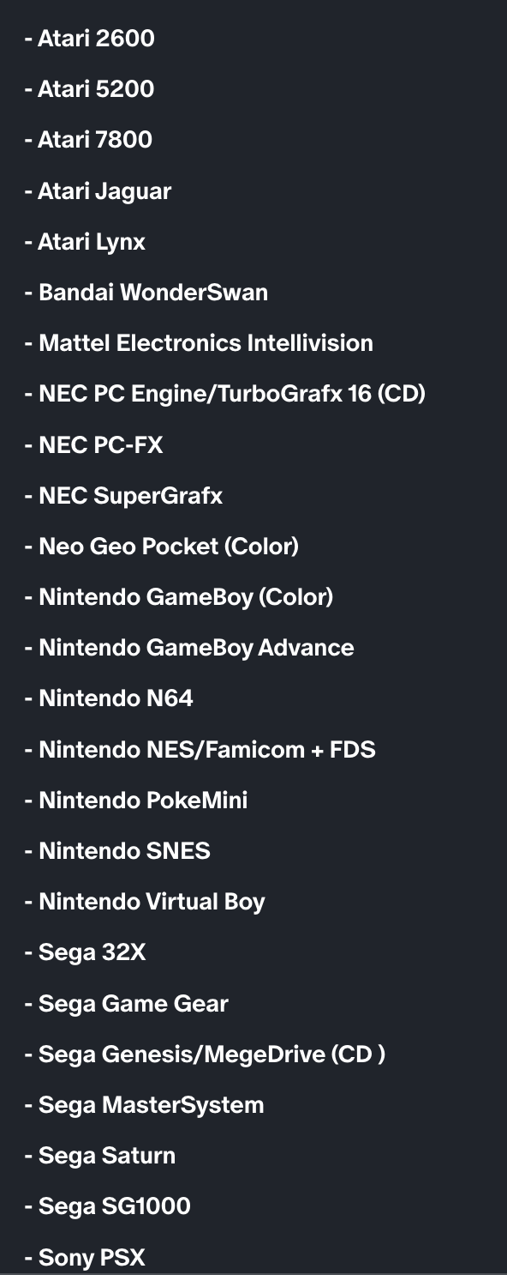Select Bandai WonderSwan in the list
Screen dimensions: 507x1275
[x=146, y=293]
